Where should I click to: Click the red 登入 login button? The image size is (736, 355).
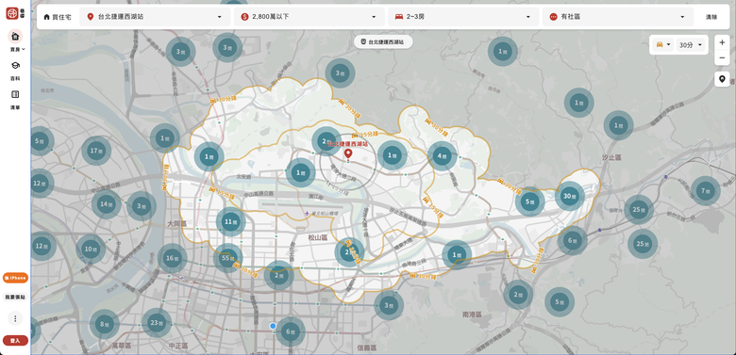click(15, 341)
